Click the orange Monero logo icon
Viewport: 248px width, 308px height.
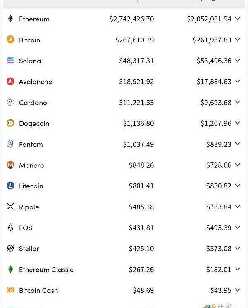tap(10, 165)
